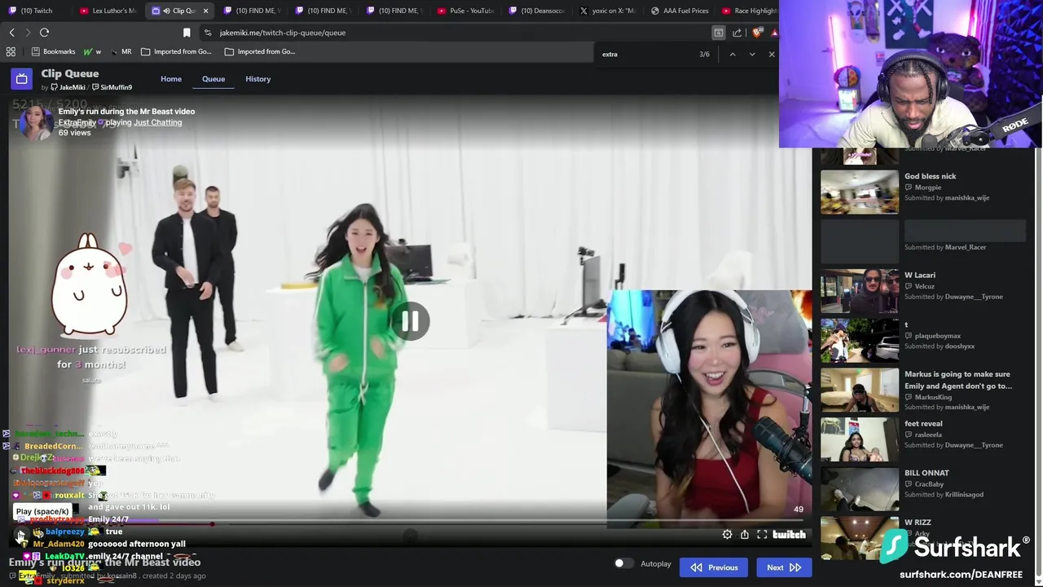Viewport: 1043px width, 587px height.
Task: Click 'Submitted by Marvel_Racer' blank clip entry
Action: (923, 241)
